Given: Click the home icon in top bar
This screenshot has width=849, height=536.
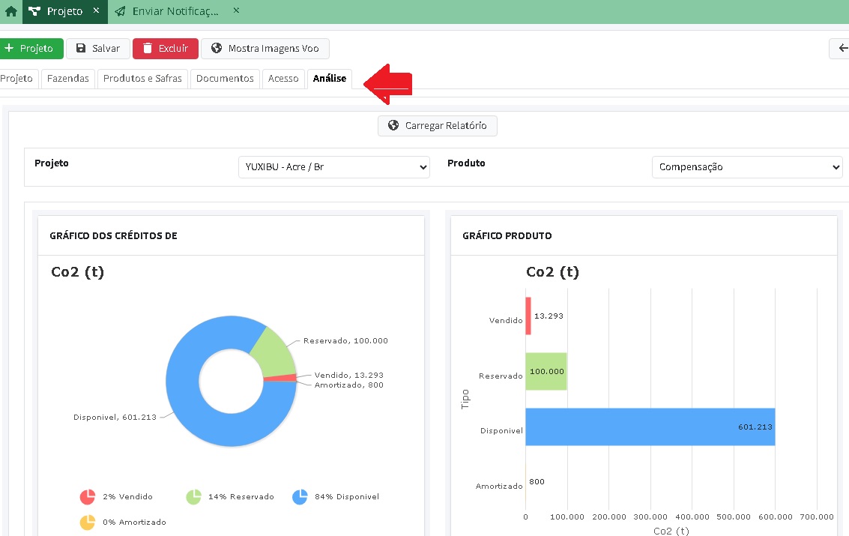Looking at the screenshot, I should (x=10, y=12).
